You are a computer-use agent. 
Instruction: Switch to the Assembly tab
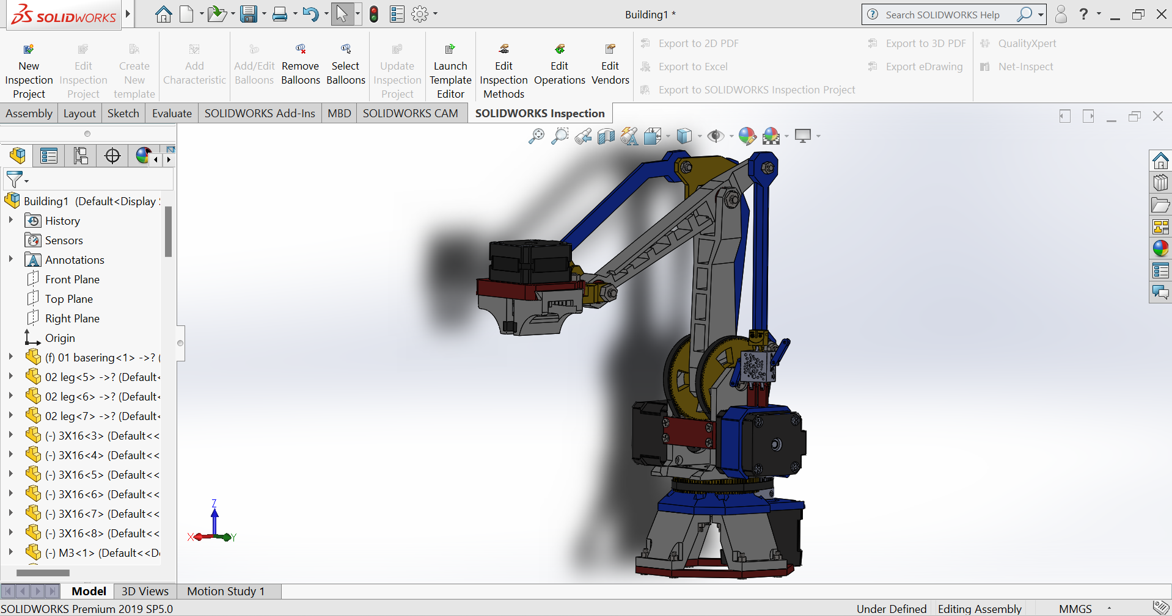tap(29, 114)
